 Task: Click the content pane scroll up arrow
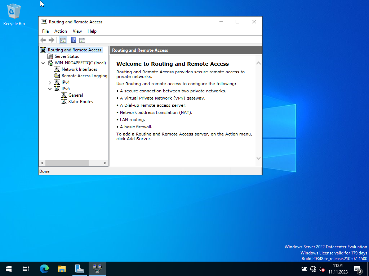pyautogui.click(x=258, y=63)
